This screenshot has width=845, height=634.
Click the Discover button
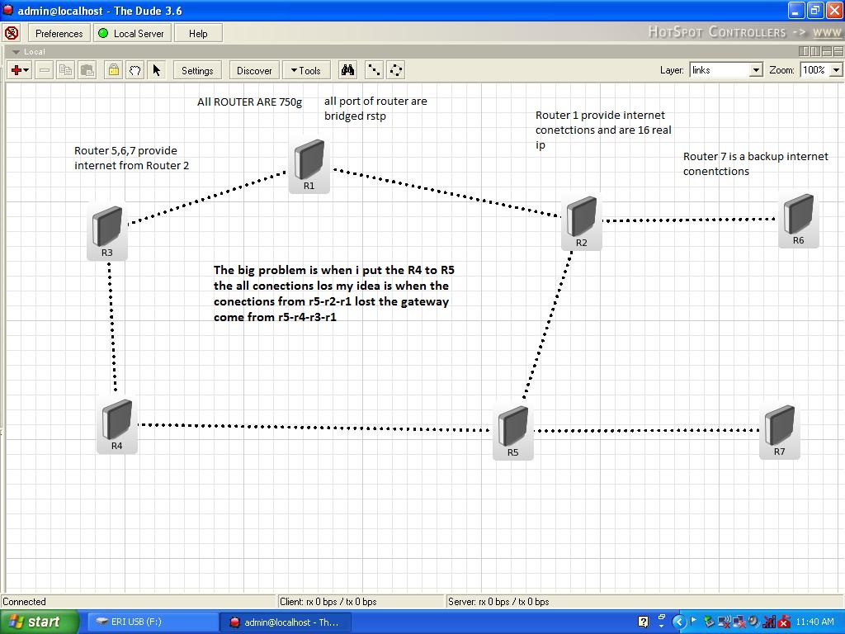click(254, 71)
